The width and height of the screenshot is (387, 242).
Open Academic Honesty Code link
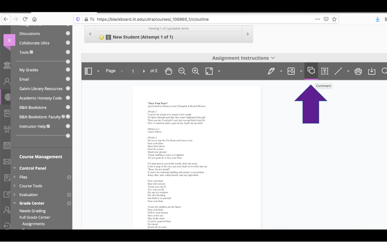click(x=41, y=98)
